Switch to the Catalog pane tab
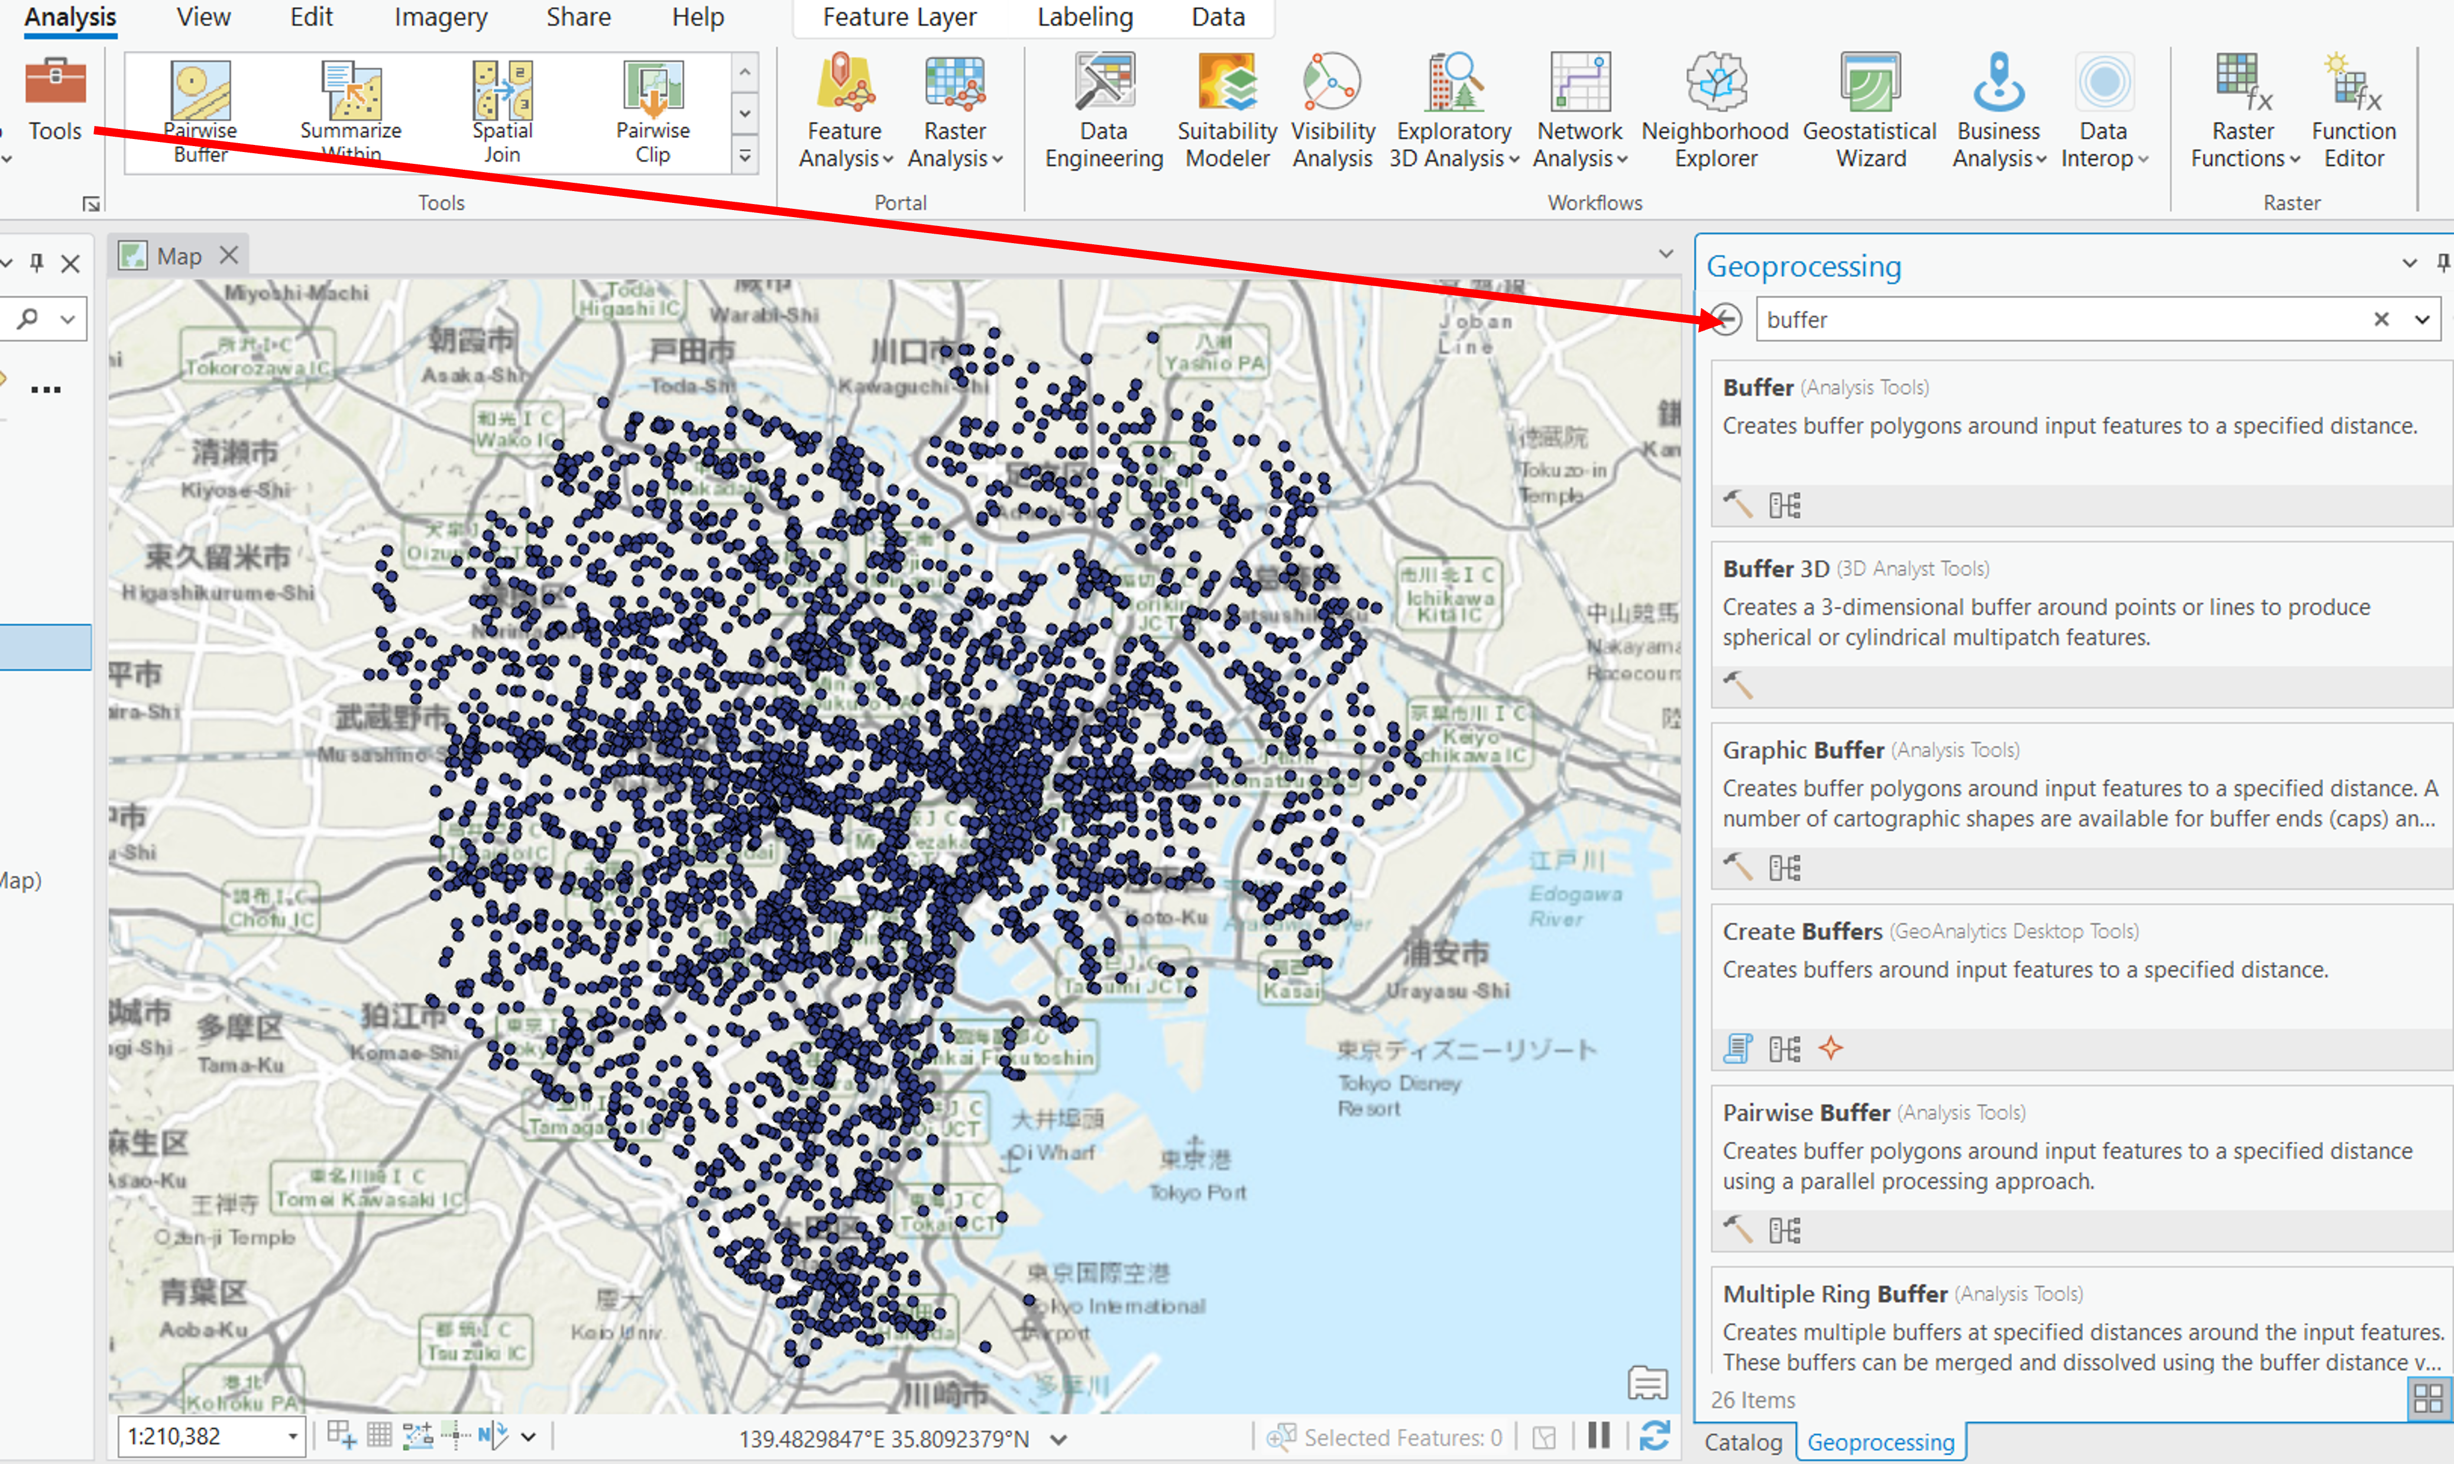Viewport: 2454px width, 1464px height. [1743, 1442]
